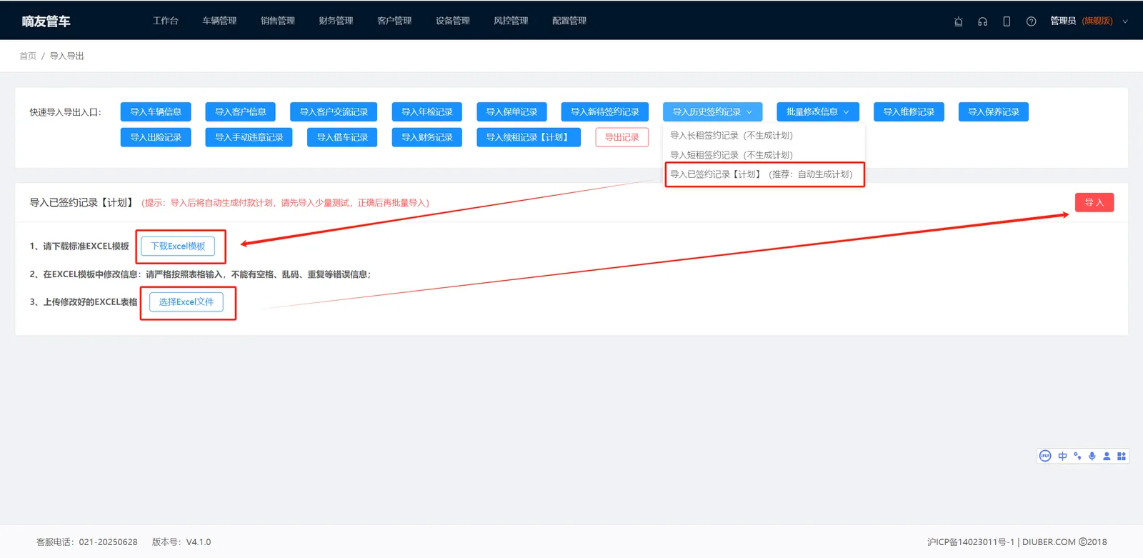Open the IME toolbox grid icon
This screenshot has width=1143, height=558.
click(1122, 456)
